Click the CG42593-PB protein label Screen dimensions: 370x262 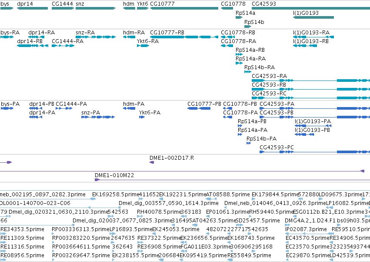click(x=277, y=113)
